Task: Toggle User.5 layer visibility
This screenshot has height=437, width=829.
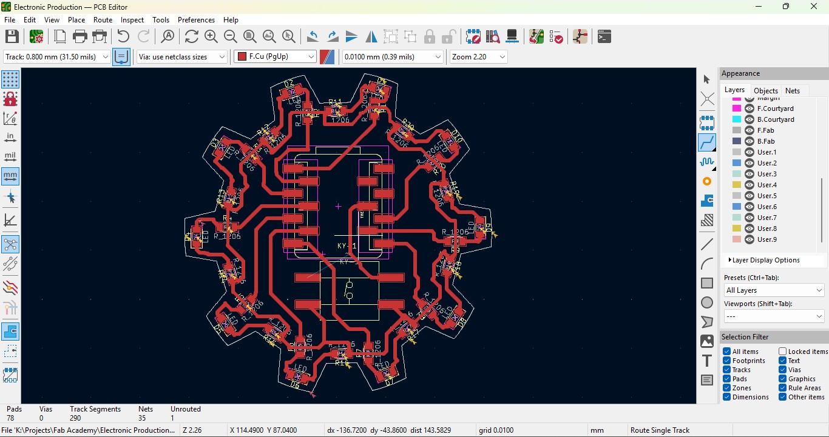Action: (749, 196)
